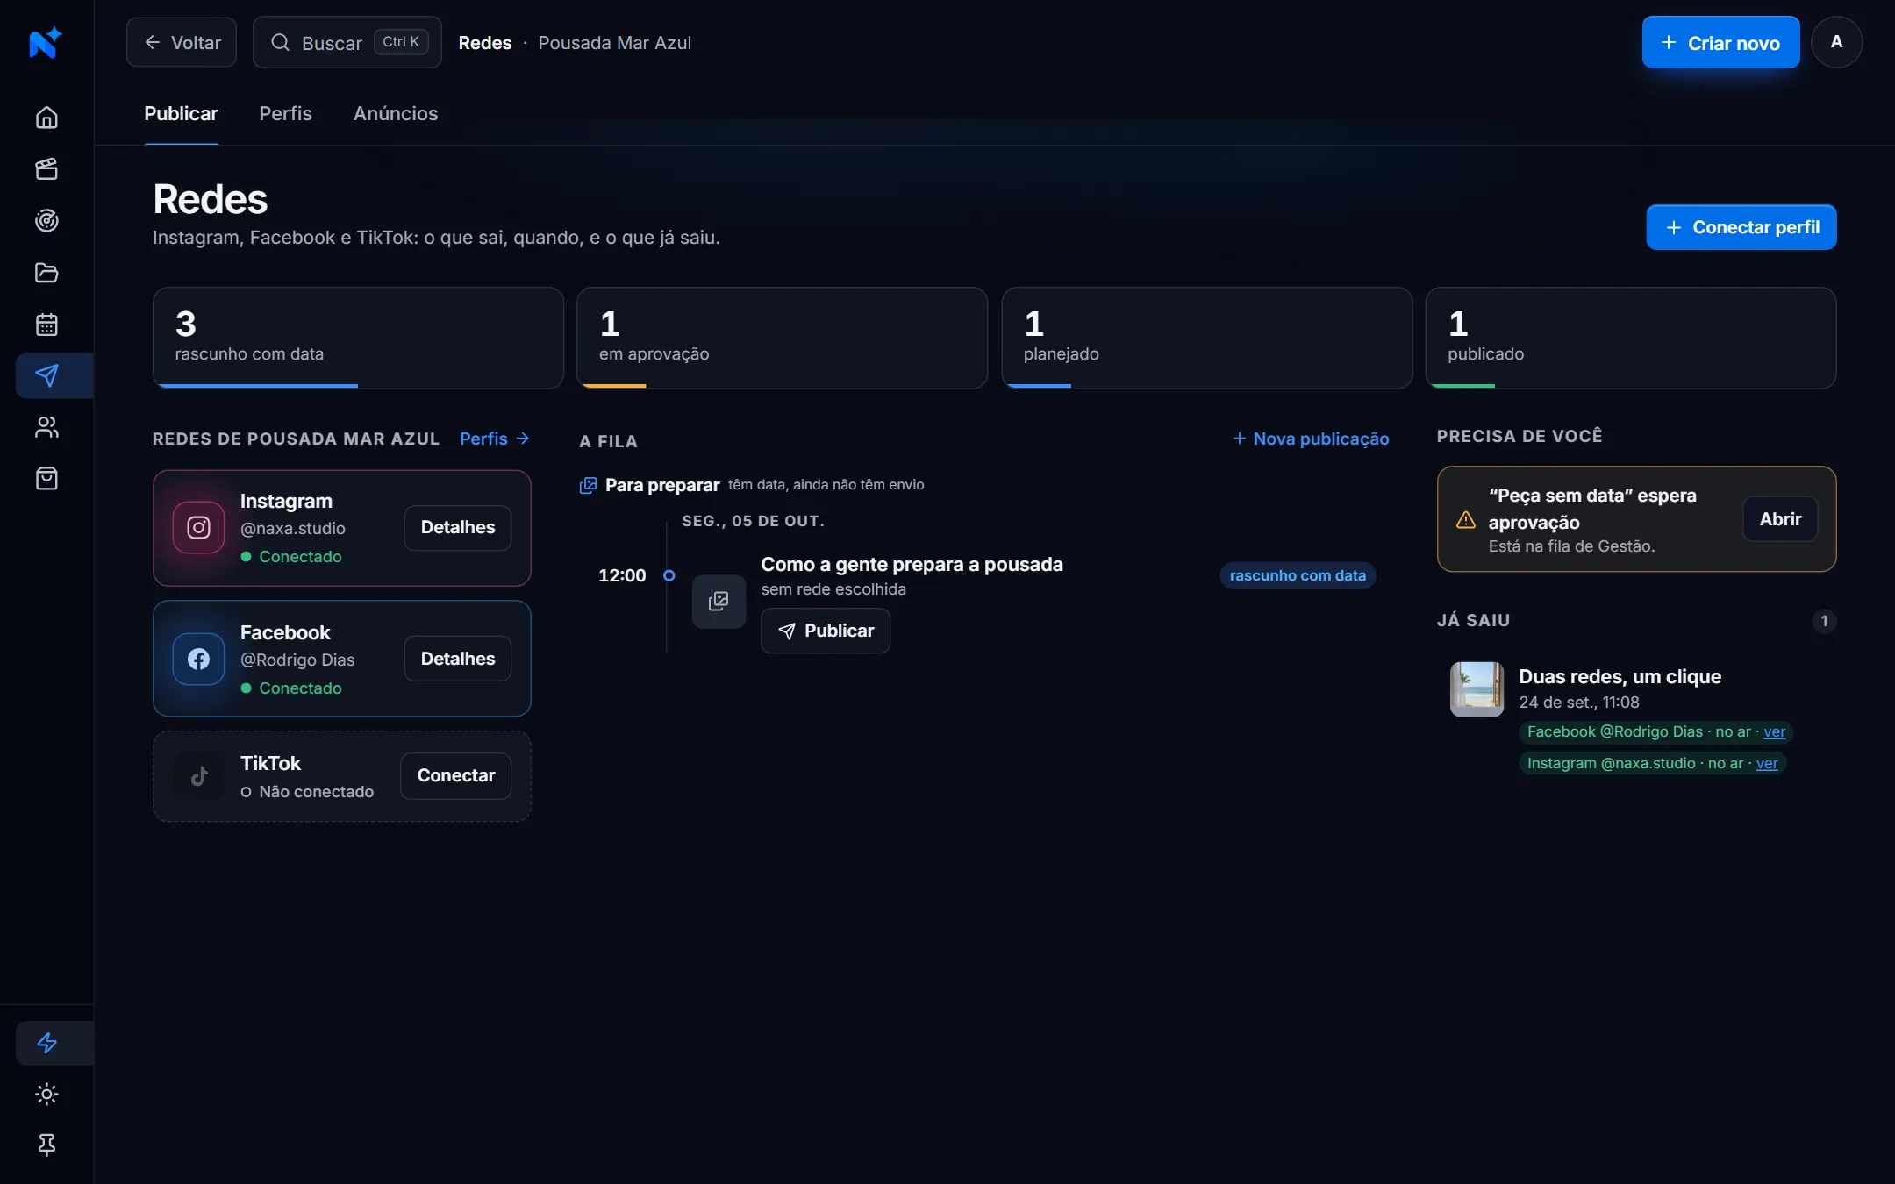Click ver link for Instagram @naxa.studio

tap(1767, 763)
